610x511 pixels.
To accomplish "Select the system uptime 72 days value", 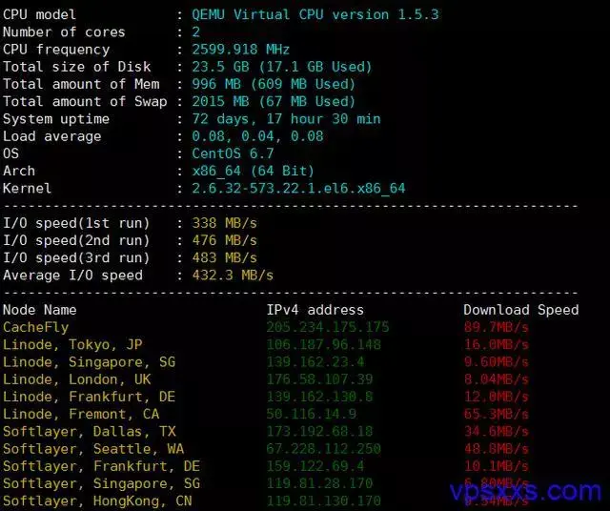I will tap(286, 119).
